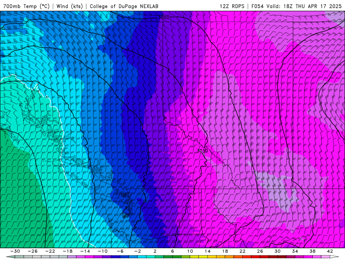Click the -10 value on the color scale
This screenshot has height=259, width=345.
coord(103,251)
